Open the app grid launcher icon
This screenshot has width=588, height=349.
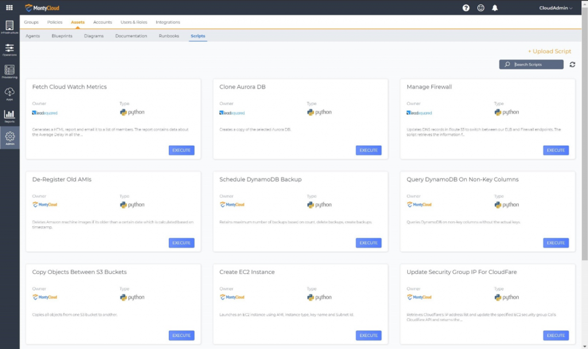click(x=9, y=7)
